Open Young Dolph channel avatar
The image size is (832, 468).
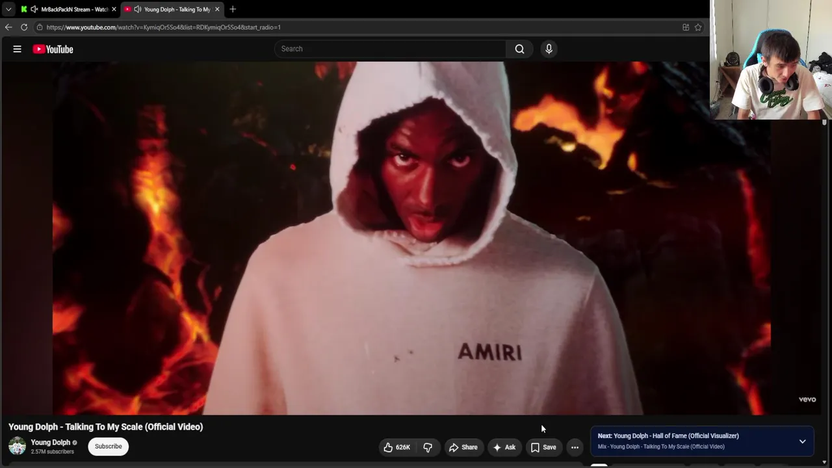[17, 446]
